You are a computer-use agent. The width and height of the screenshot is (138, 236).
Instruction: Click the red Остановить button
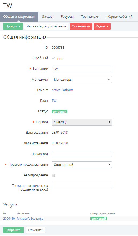click(x=81, y=26)
